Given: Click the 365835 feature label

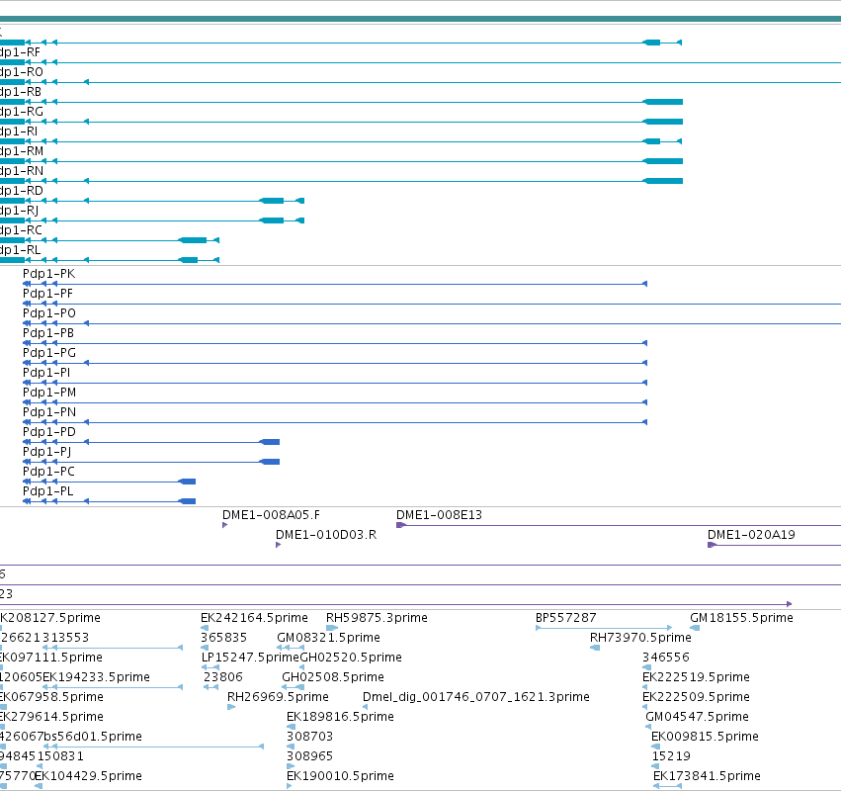Looking at the screenshot, I should click(x=223, y=638).
